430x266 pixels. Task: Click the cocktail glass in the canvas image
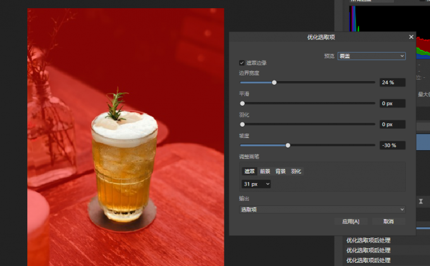(x=124, y=166)
